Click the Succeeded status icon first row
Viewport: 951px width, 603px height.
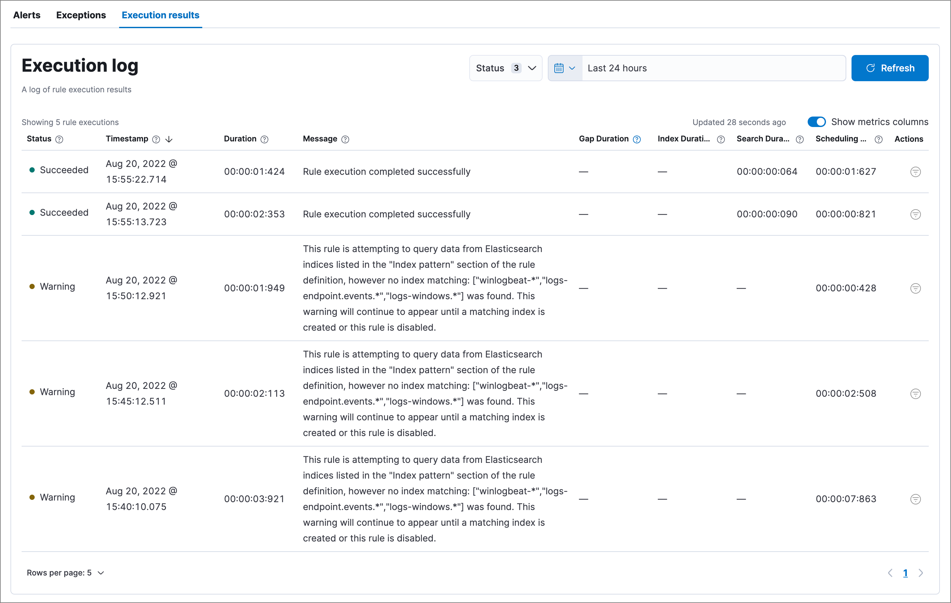click(x=33, y=171)
